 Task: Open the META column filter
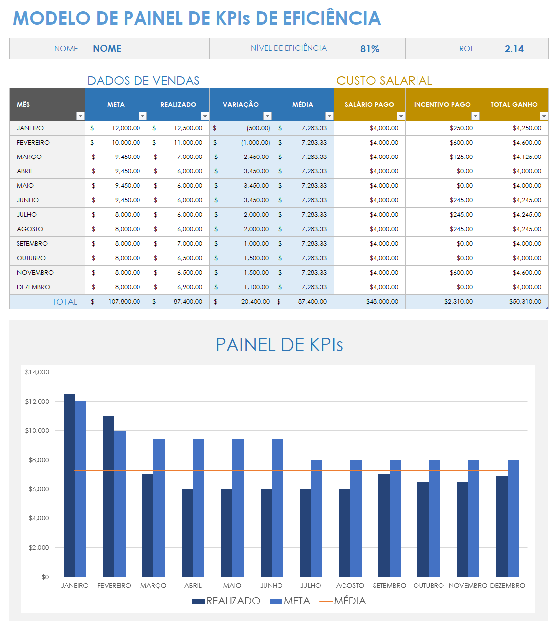pos(142,116)
